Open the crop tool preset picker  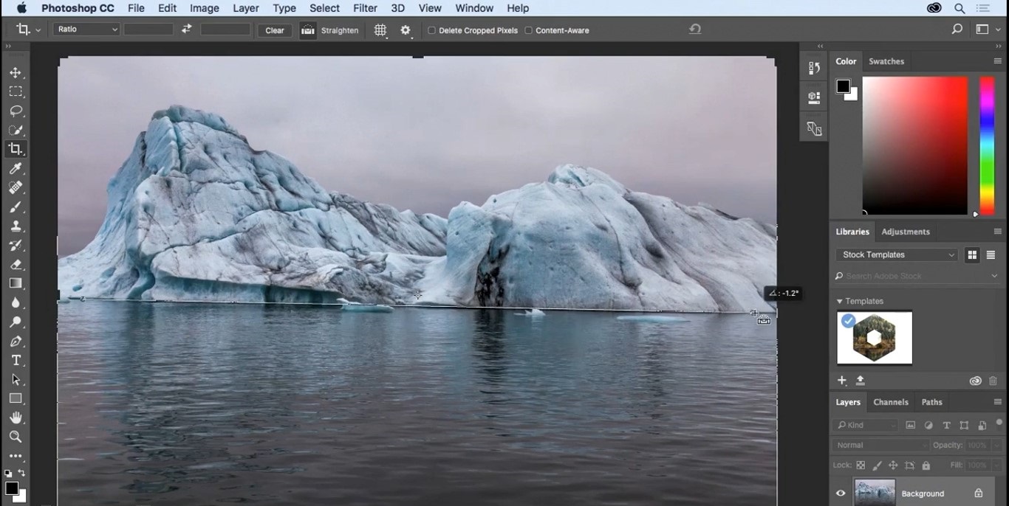28,30
